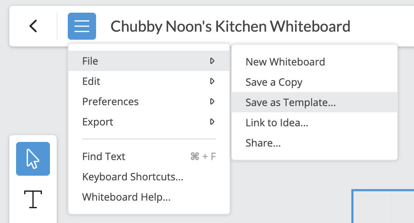414x223 pixels.
Task: Open the Edit menu item
Action: (x=149, y=82)
